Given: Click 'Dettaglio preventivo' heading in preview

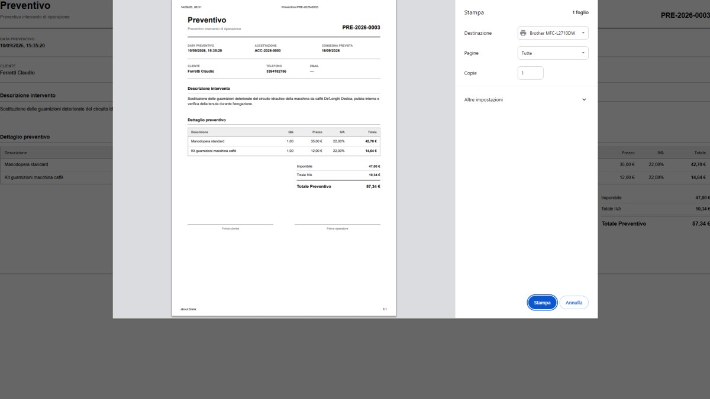Looking at the screenshot, I should pos(206,120).
